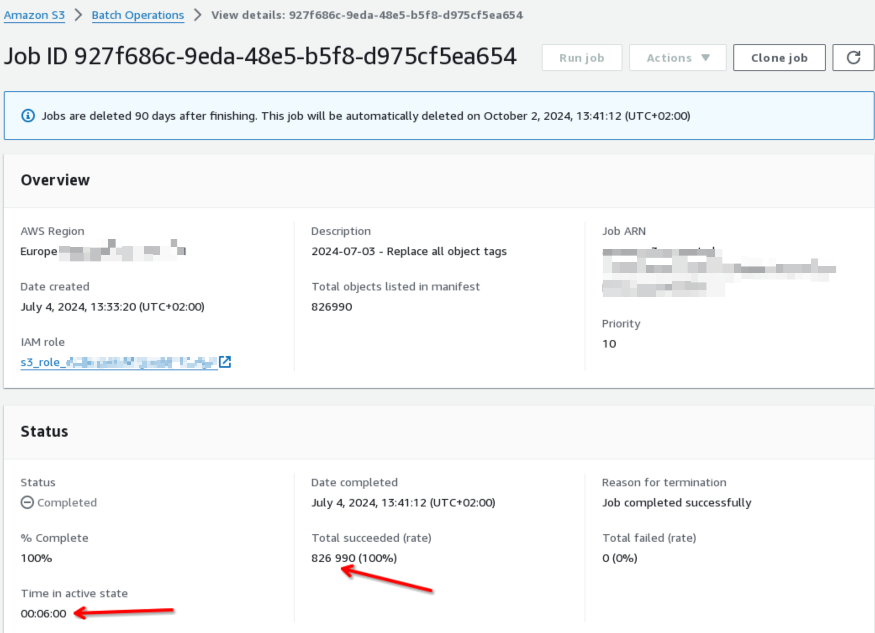The image size is (875, 633).
Task: Open the s3_role IAM role link
Action: click(119, 362)
